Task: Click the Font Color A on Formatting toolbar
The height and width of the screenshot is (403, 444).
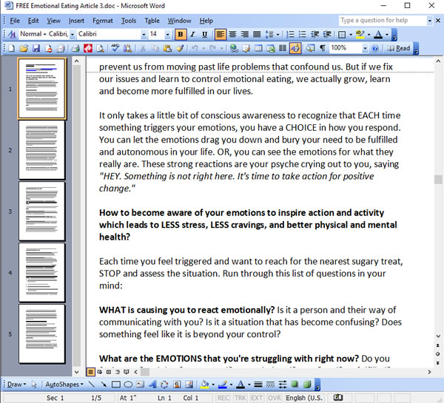Action: pyautogui.click(x=378, y=34)
